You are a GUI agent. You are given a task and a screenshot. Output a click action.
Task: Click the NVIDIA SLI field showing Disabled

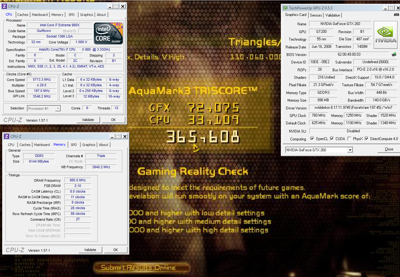353,131
